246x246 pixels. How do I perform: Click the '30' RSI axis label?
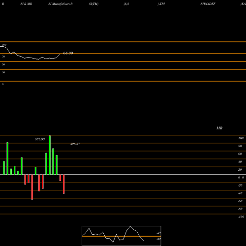[x=3, y=72]
